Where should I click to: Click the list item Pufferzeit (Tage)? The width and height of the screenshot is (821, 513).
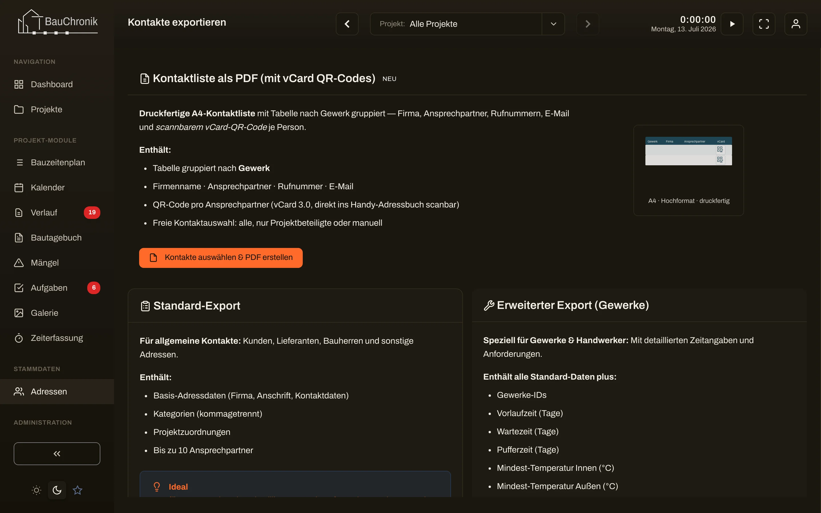(x=528, y=450)
